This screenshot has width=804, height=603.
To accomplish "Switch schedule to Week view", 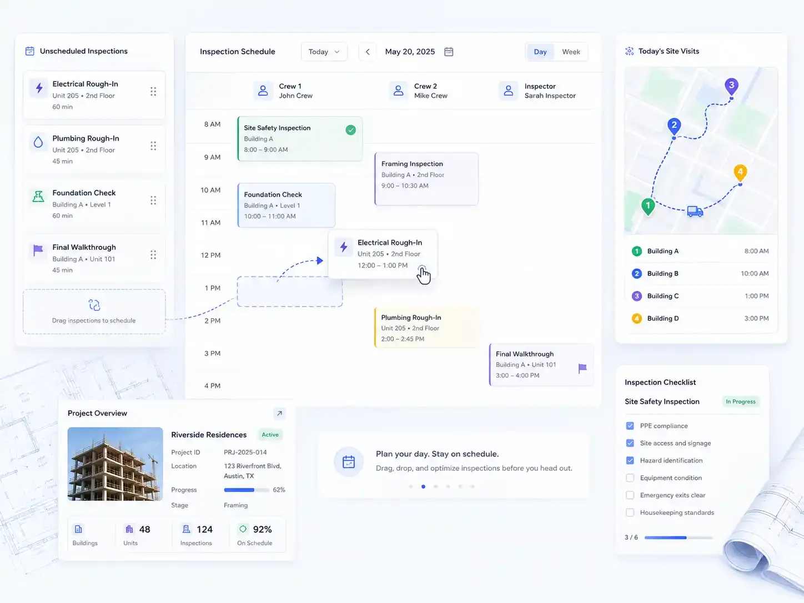I will [571, 52].
